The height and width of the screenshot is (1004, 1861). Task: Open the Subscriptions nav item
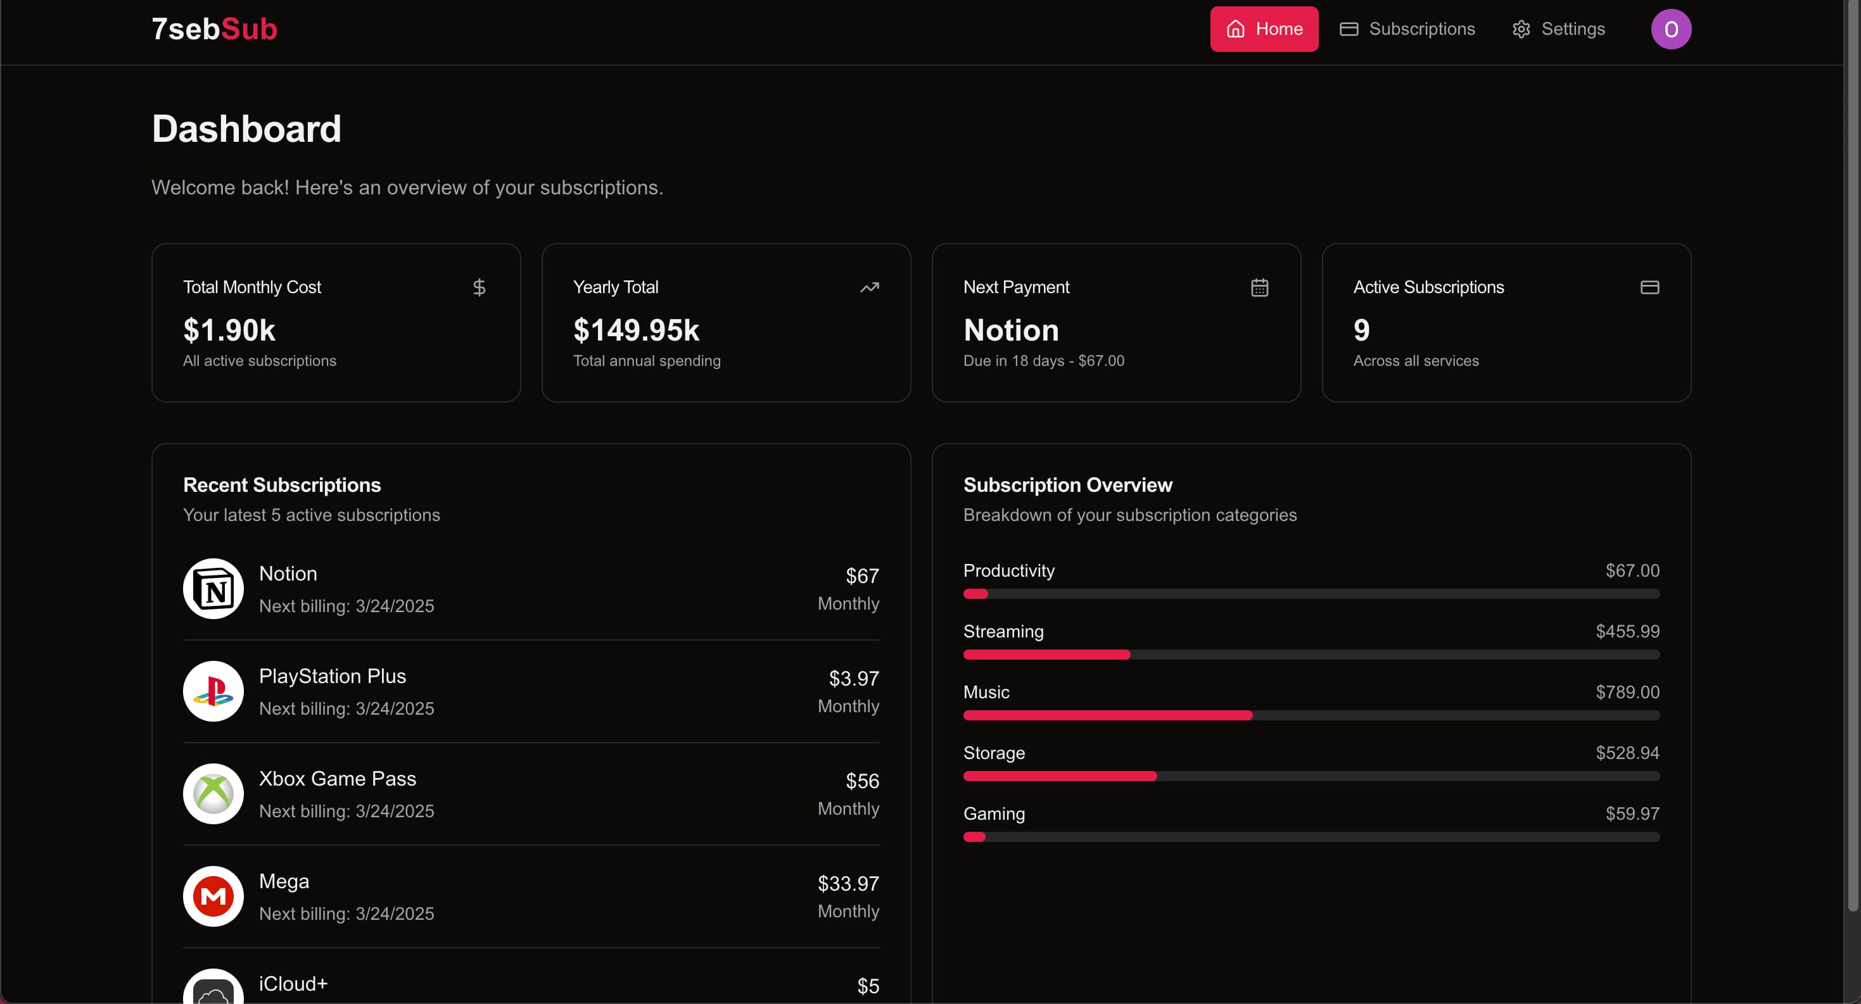pos(1407,29)
